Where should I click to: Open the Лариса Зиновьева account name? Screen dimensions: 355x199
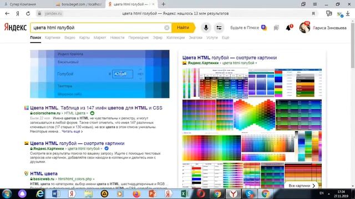click(329, 28)
